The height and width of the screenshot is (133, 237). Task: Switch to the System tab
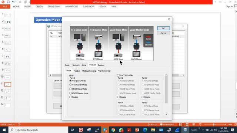pyautogui.click(x=101, y=65)
